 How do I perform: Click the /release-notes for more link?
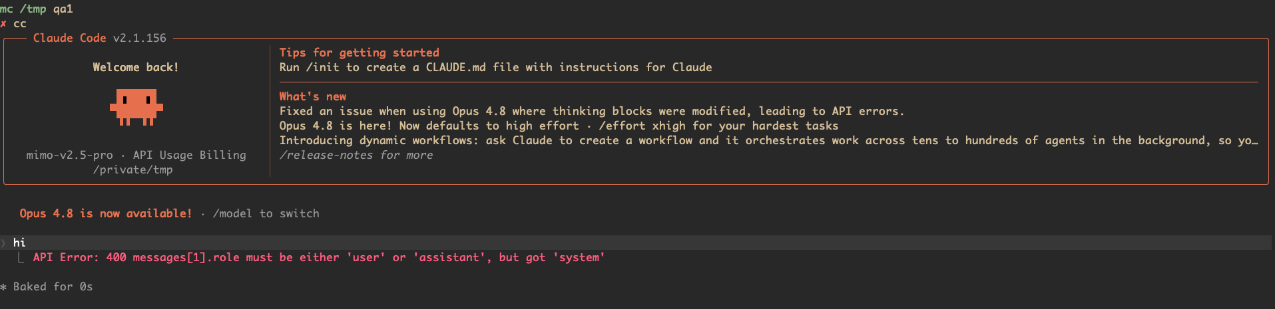coord(356,155)
